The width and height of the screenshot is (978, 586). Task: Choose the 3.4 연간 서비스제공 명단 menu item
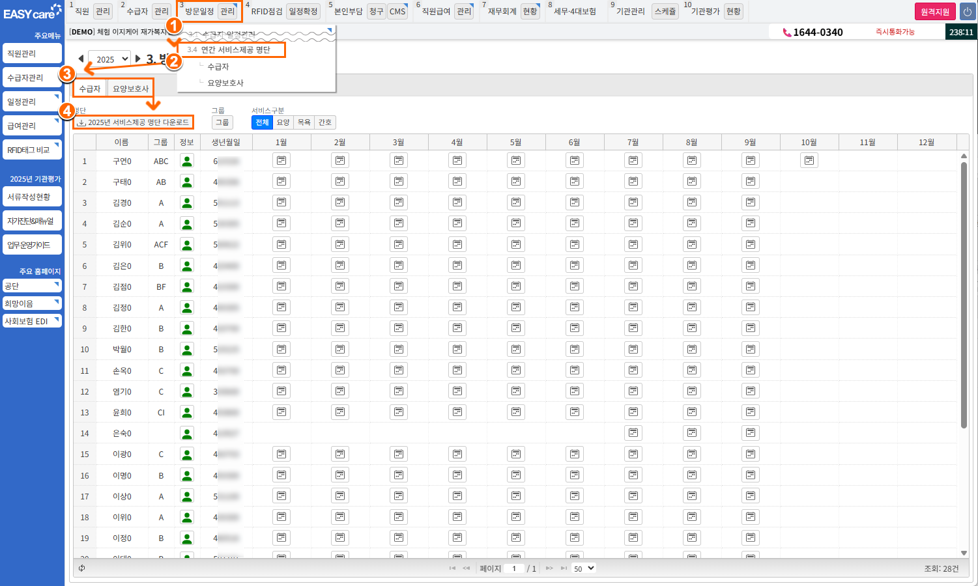(x=231, y=49)
